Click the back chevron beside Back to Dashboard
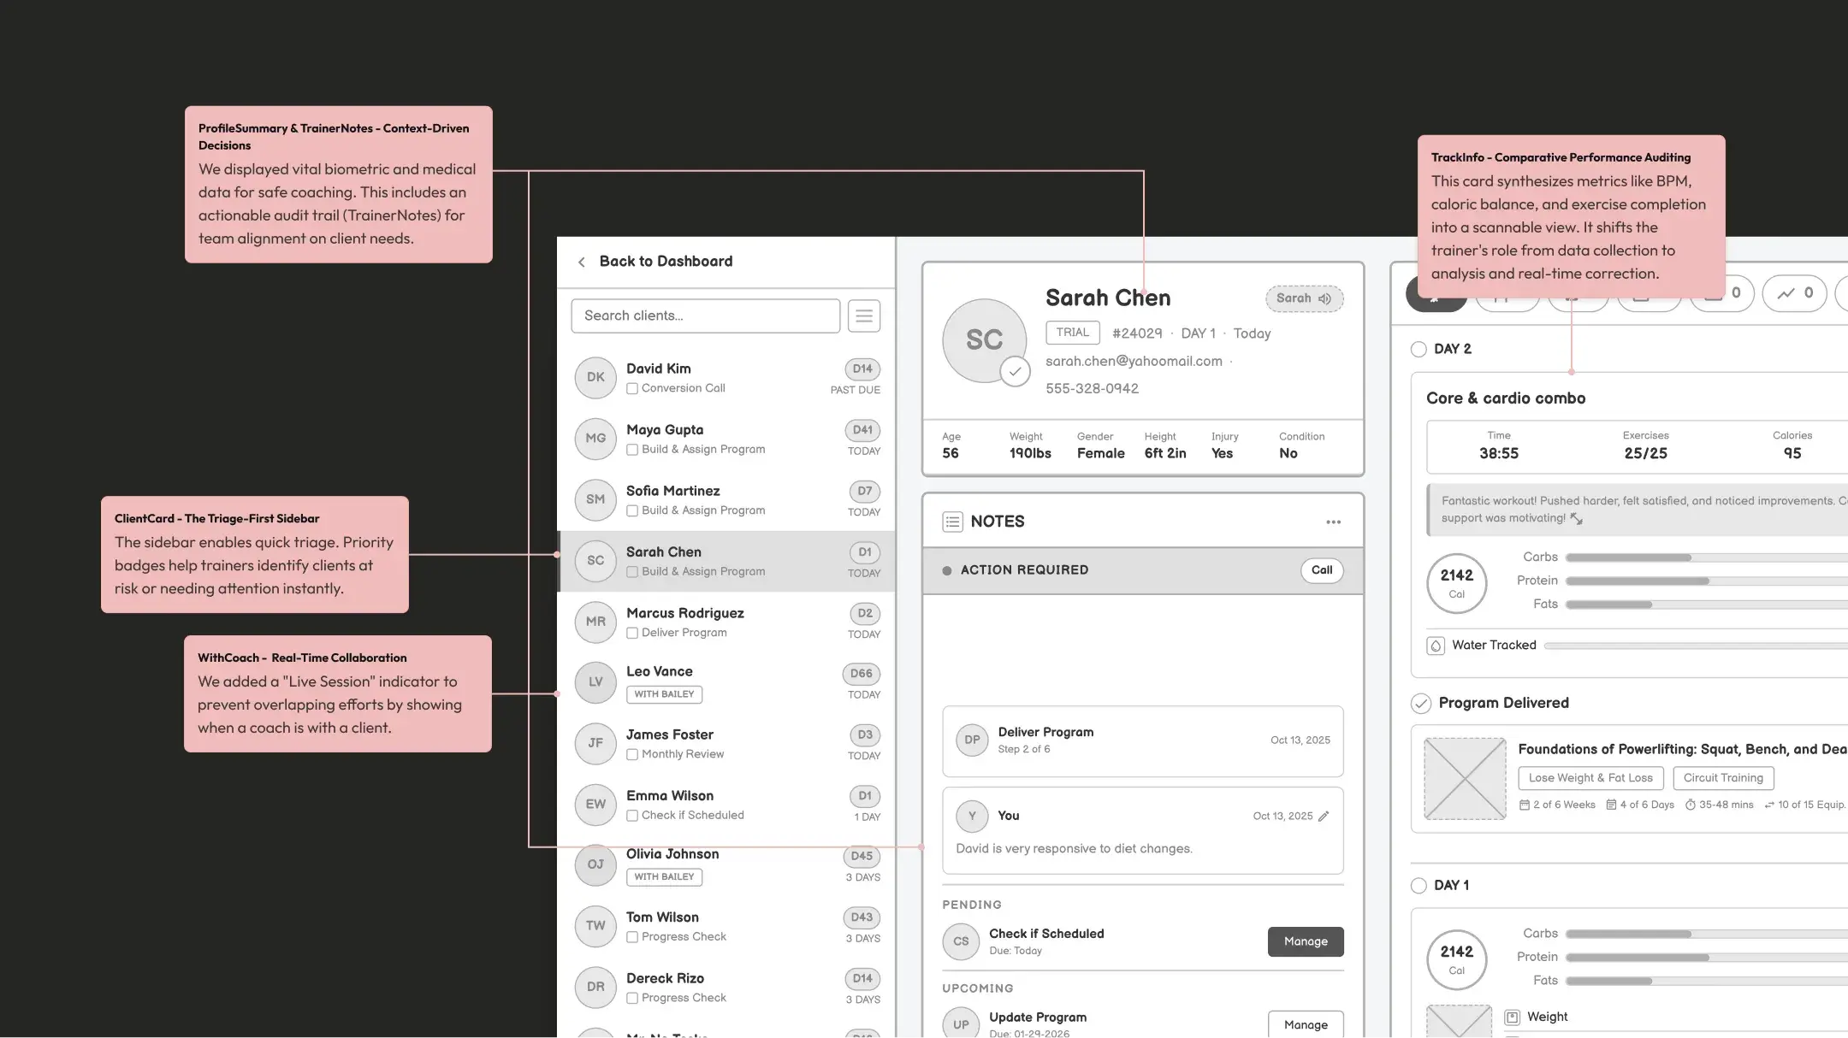The image size is (1848, 1038). [581, 262]
